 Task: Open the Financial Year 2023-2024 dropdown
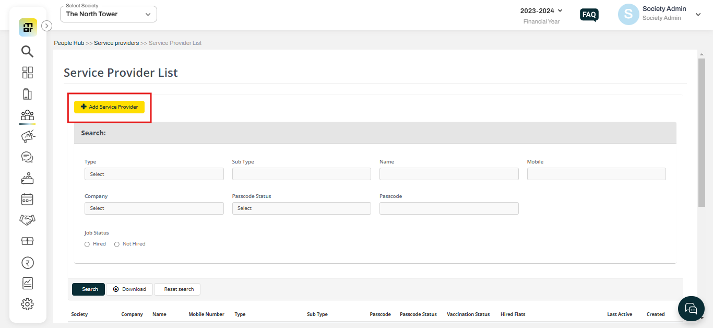541,10
